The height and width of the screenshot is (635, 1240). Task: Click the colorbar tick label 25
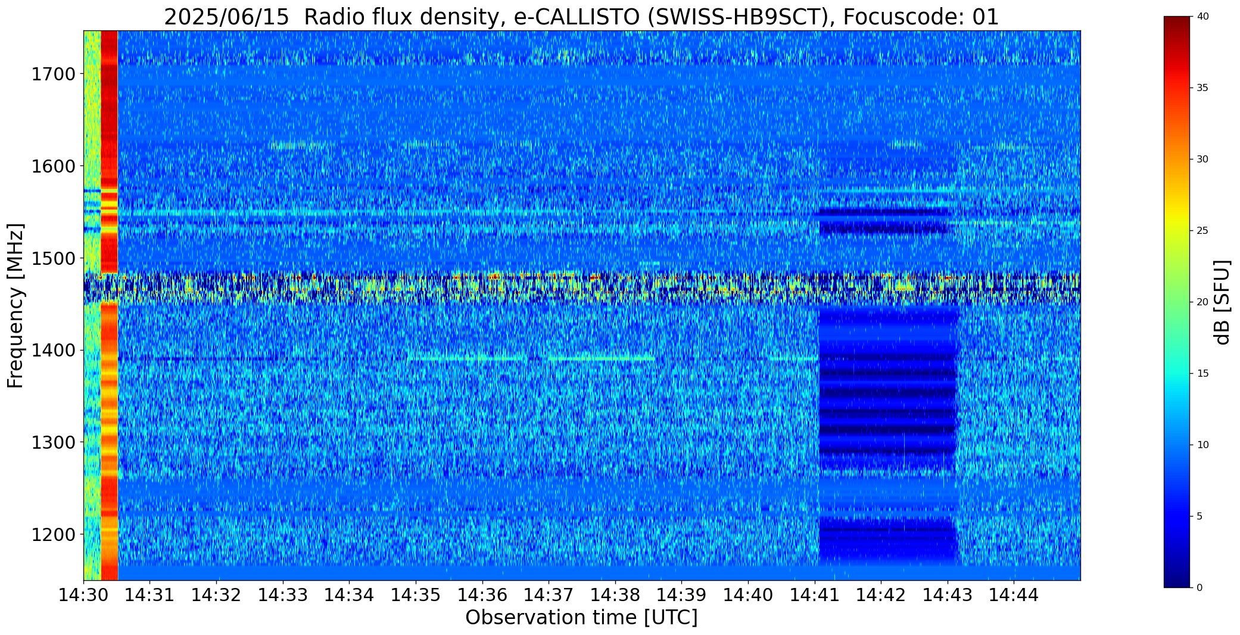point(1202,231)
